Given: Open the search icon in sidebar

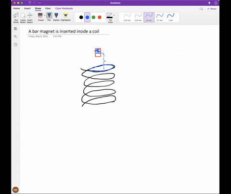Looking at the screenshot, I should pyautogui.click(x=15, y=36).
